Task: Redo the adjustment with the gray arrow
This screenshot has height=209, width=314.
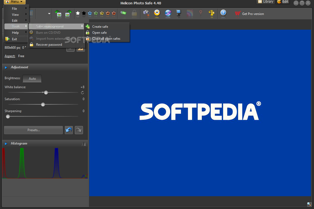Action: coord(79,130)
